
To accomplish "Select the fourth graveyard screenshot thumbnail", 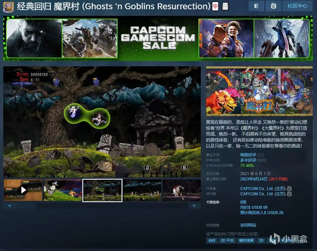I will (x=142, y=190).
